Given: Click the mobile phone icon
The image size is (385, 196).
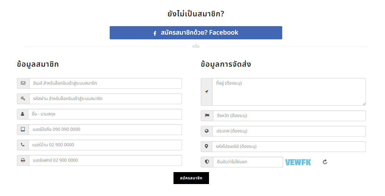Looking at the screenshot, I should point(23,130).
